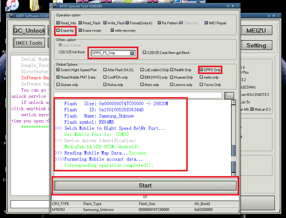
Task: Click the Flash_Size column header
Action: pyautogui.click(x=166, y=204)
